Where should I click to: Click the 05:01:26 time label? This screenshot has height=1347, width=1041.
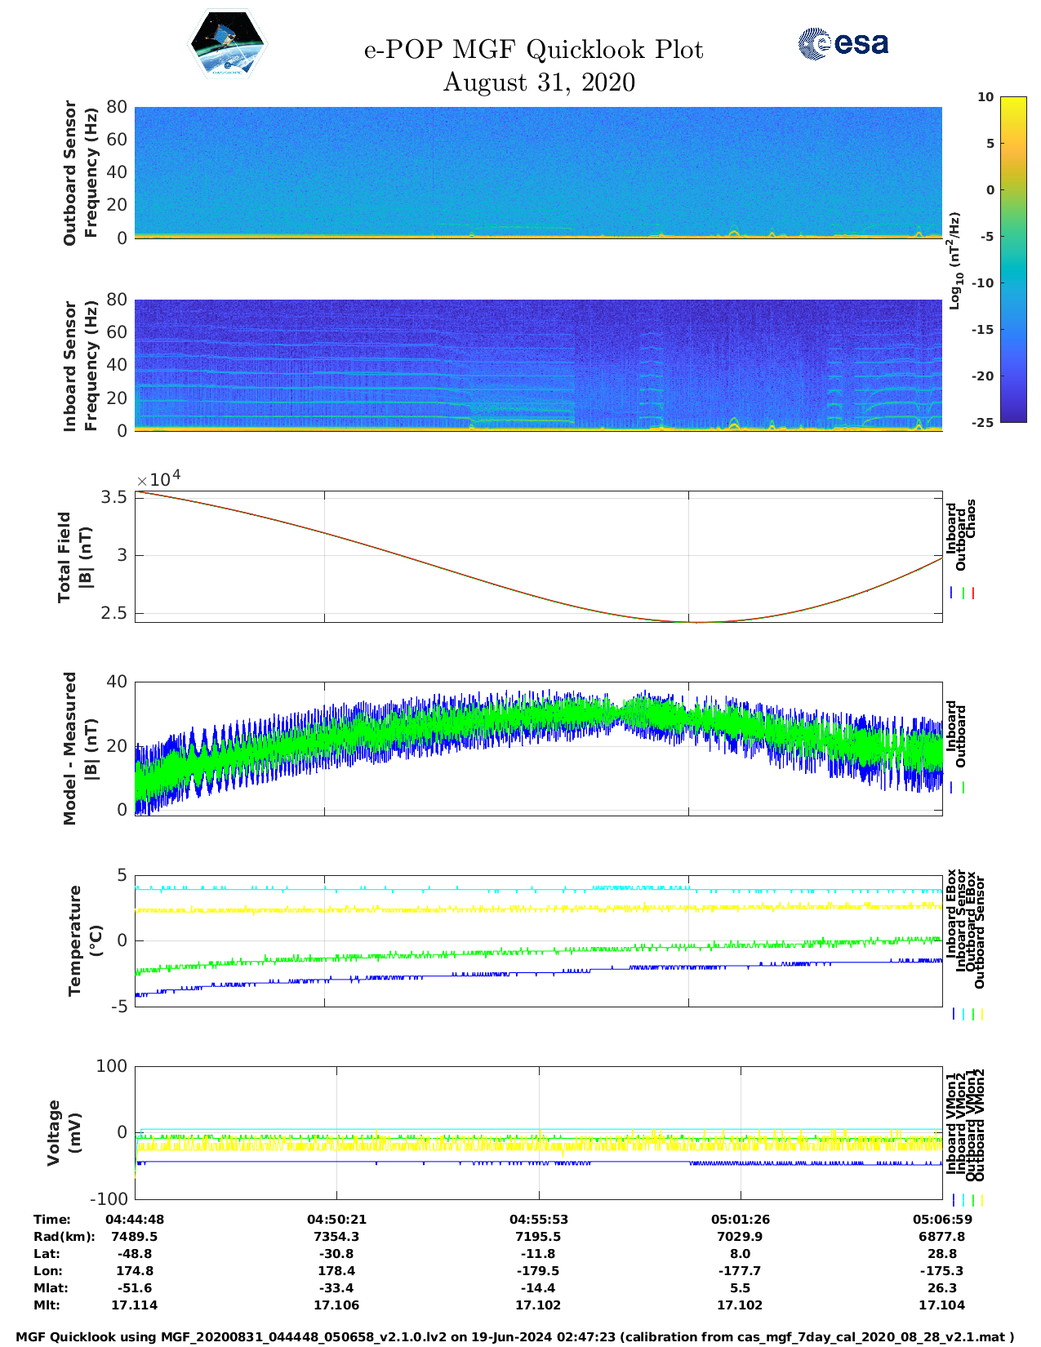740,1219
